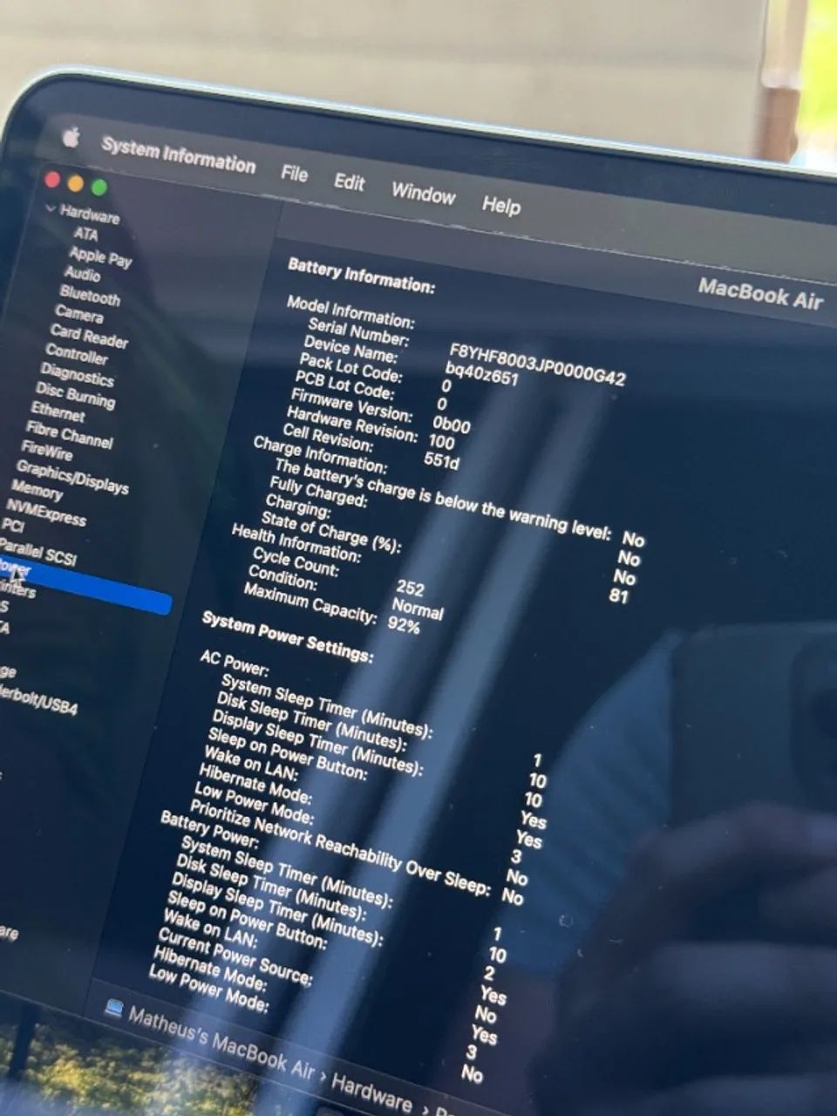Select FireWire in the sidebar
This screenshot has height=1116, width=837.
[47, 451]
